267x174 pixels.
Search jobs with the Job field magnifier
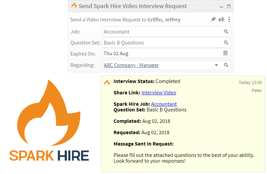226,31
